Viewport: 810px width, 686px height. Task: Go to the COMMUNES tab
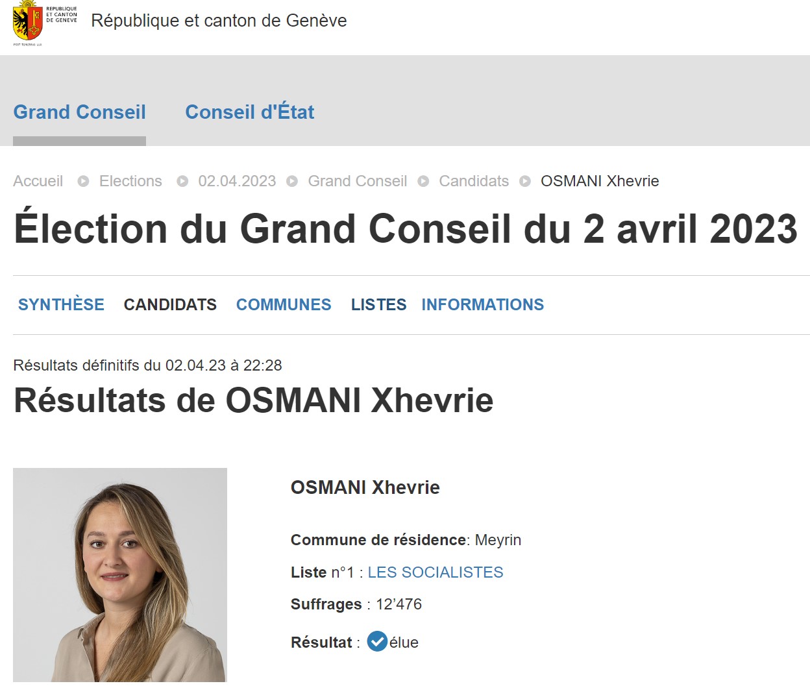(x=284, y=304)
